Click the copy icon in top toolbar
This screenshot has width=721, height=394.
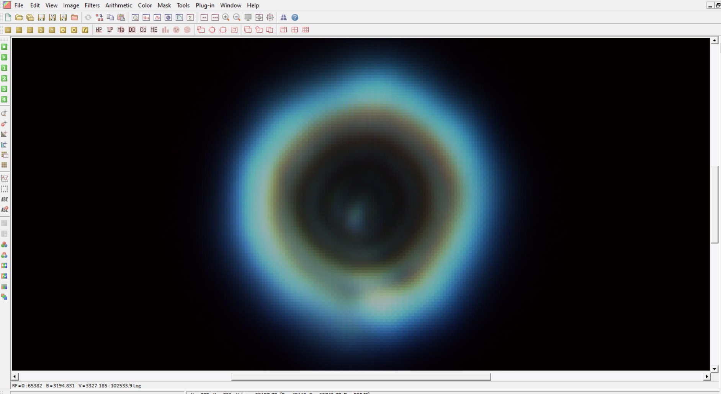(x=110, y=18)
